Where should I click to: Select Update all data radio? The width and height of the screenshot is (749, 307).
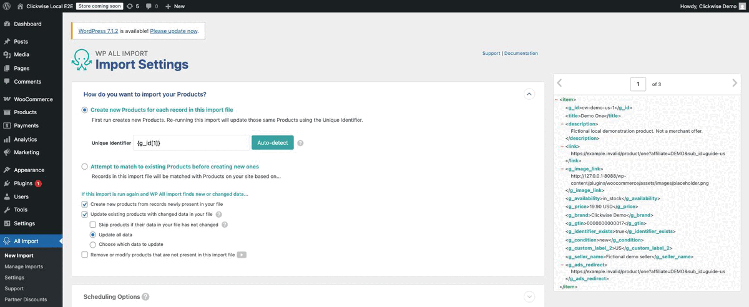pyautogui.click(x=93, y=234)
